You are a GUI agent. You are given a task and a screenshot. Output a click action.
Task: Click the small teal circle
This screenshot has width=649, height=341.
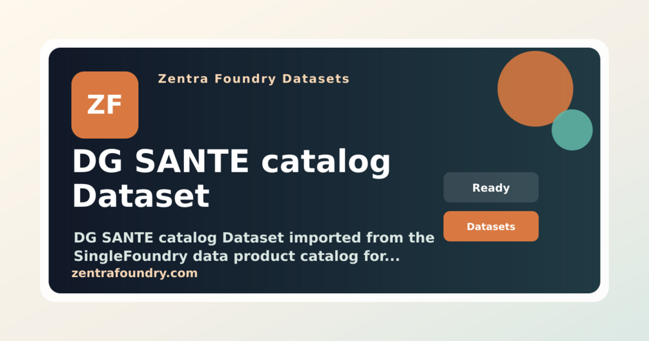pos(572,130)
